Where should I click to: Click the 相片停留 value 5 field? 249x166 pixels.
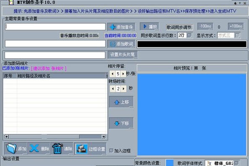pyautogui.click(x=118, y=74)
